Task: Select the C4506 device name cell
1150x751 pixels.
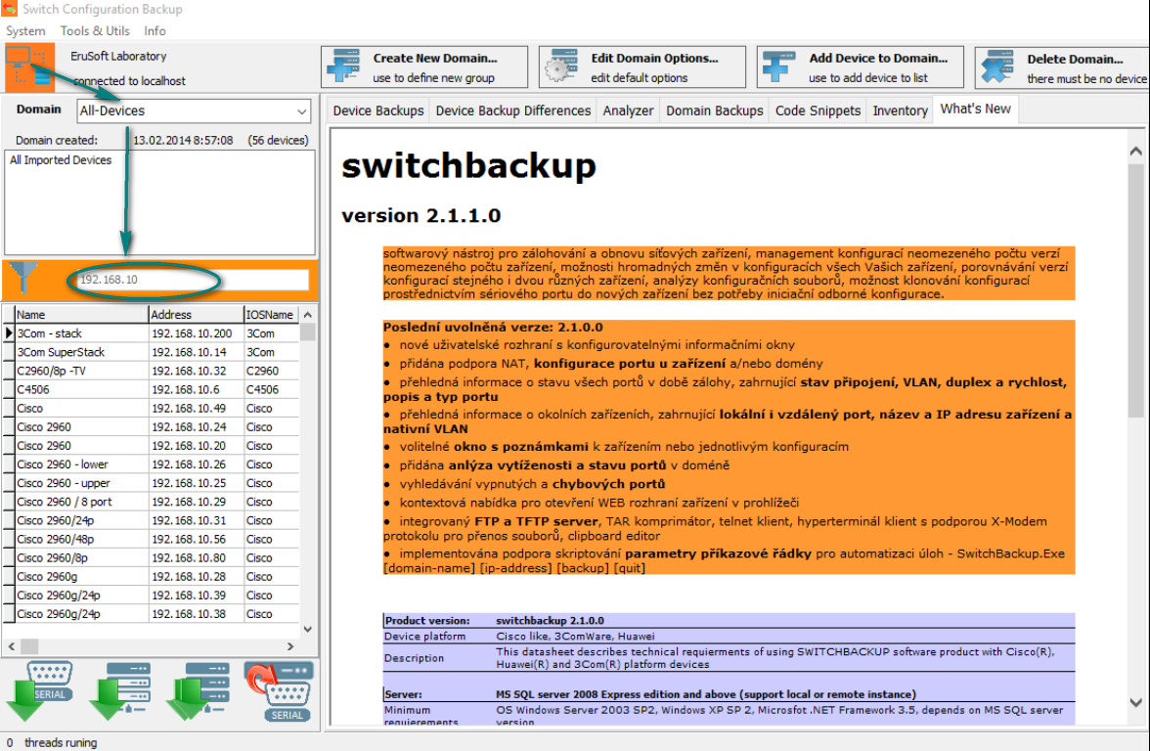Action: 81,389
